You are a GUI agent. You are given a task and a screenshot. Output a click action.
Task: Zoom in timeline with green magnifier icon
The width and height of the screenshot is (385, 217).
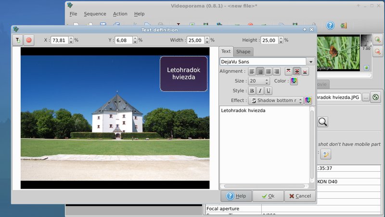pyautogui.click(x=378, y=40)
